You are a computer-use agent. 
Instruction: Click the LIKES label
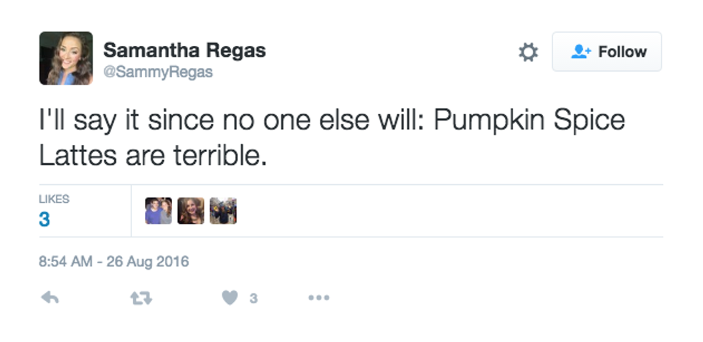point(54,199)
